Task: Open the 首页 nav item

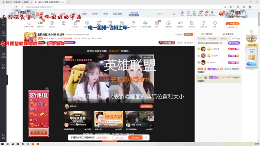Action: (x=53, y=14)
